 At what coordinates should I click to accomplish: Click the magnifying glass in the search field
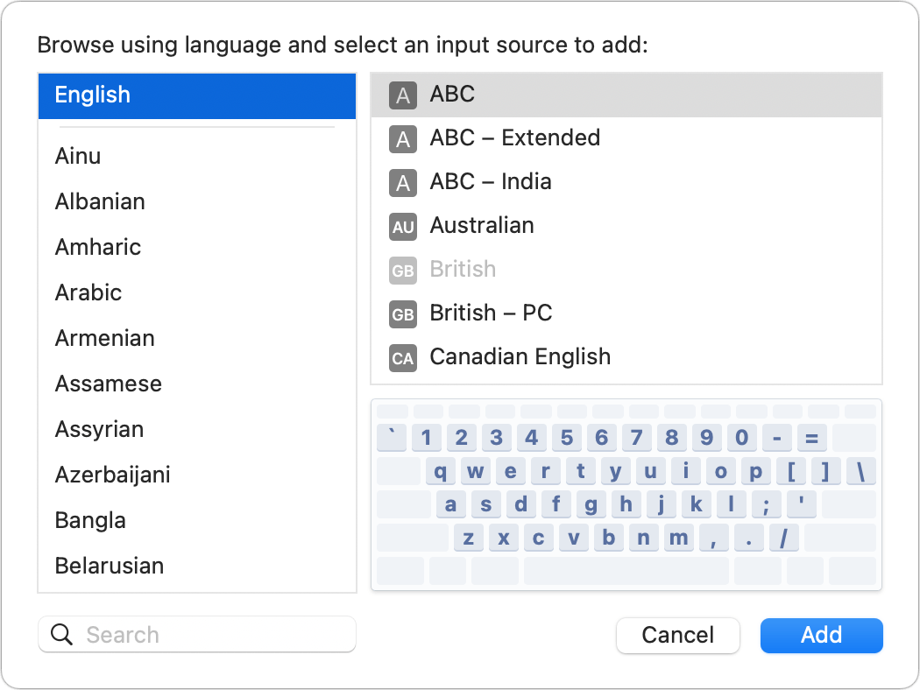click(60, 634)
